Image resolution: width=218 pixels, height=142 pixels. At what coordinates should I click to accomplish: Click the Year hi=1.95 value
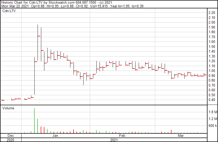click(120, 6)
